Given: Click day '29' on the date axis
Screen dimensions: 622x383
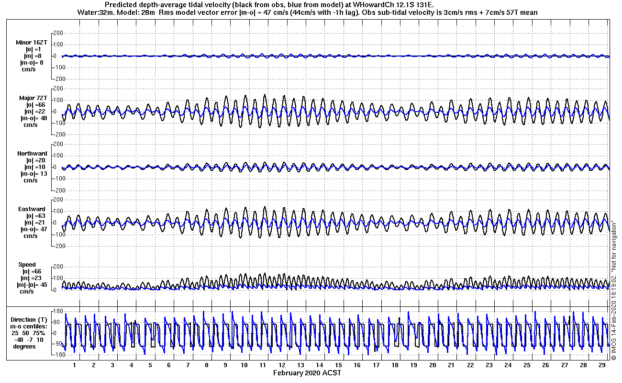Looking at the screenshot, I should click(602, 365).
